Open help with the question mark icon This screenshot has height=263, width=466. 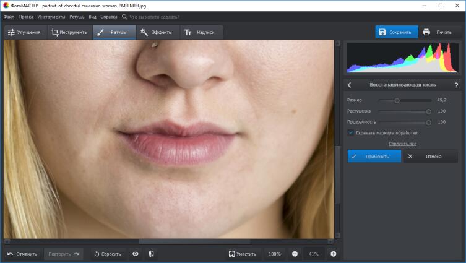pos(456,85)
